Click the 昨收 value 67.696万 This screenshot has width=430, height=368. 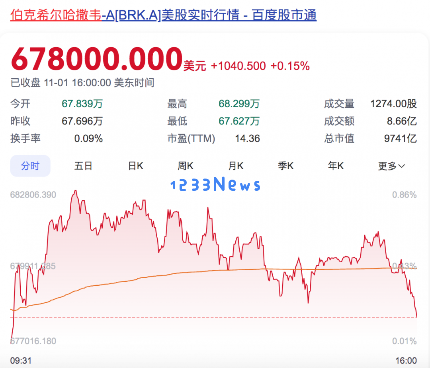[82, 121]
